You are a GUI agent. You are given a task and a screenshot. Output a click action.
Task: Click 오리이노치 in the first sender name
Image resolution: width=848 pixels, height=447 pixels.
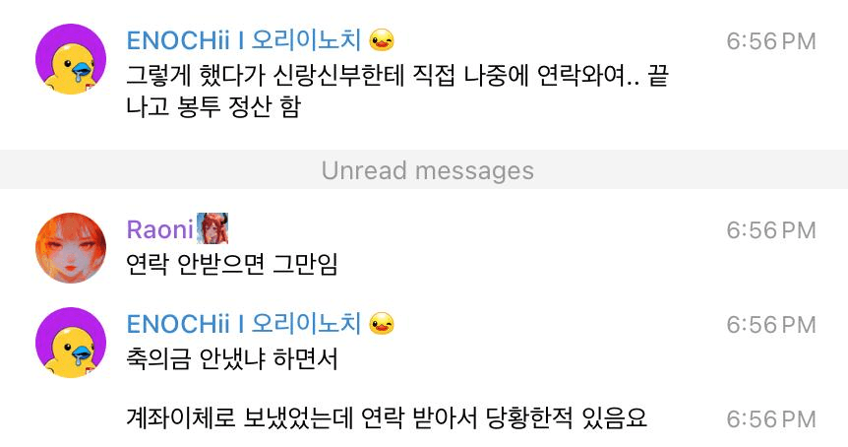(306, 40)
